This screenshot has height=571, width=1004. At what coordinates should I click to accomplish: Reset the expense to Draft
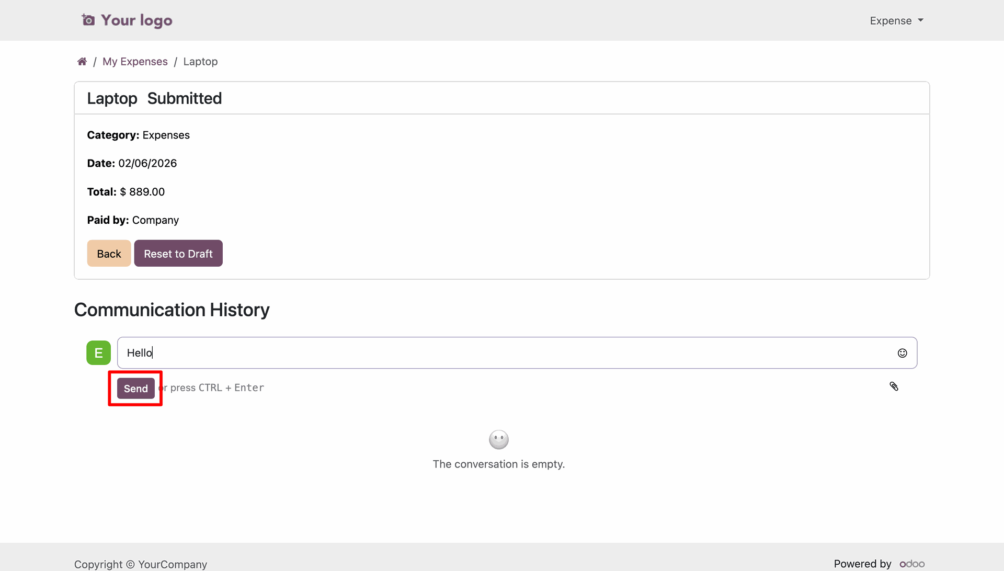click(178, 254)
